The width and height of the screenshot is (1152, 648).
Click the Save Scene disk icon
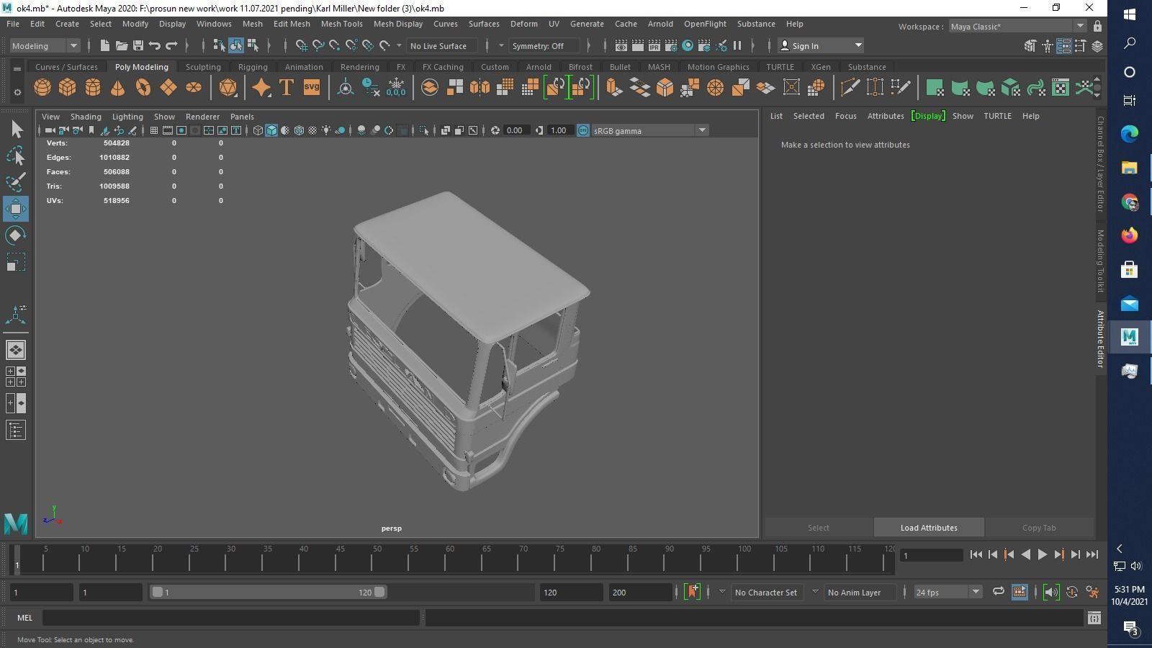[138, 45]
